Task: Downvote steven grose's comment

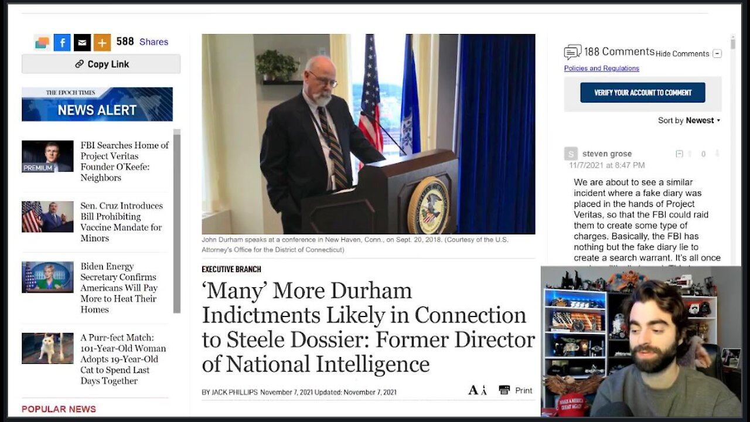Action: coord(717,154)
